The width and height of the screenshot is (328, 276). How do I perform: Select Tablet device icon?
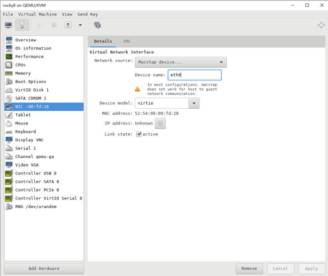[9, 115]
